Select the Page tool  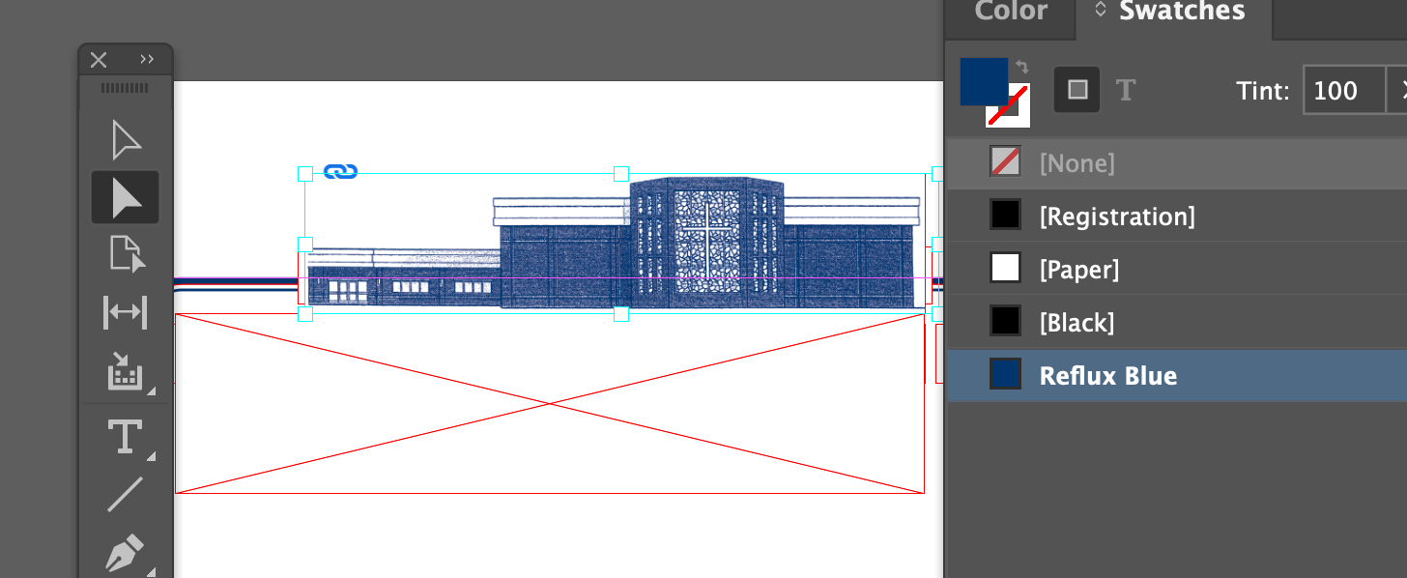[126, 254]
